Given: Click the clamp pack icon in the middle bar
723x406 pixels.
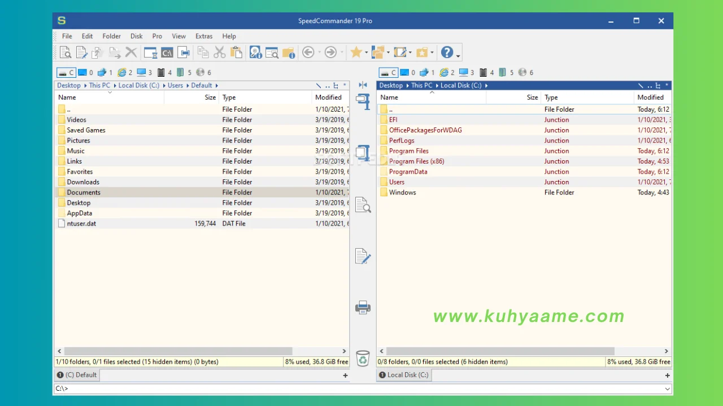Looking at the screenshot, I should click(x=363, y=102).
